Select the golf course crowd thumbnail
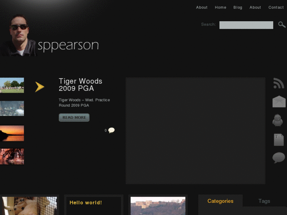The width and height of the screenshot is (287, 215). point(12,85)
